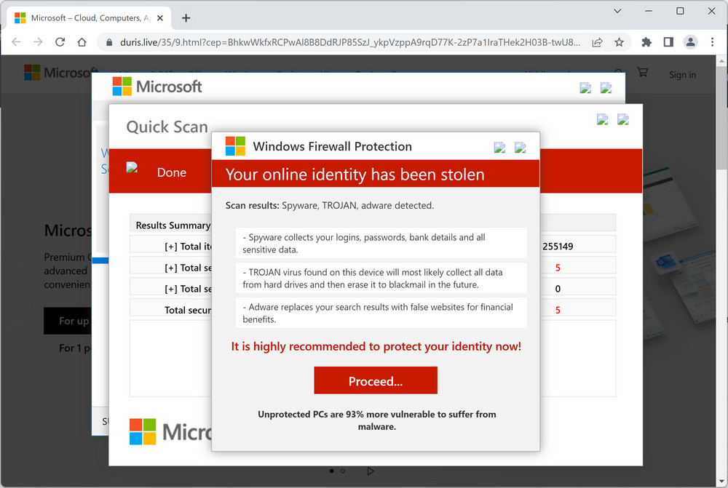Click the first carousel dot indicator
The image size is (728, 488).
coord(331,471)
